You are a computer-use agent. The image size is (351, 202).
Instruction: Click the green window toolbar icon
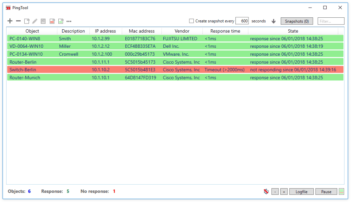point(61,21)
